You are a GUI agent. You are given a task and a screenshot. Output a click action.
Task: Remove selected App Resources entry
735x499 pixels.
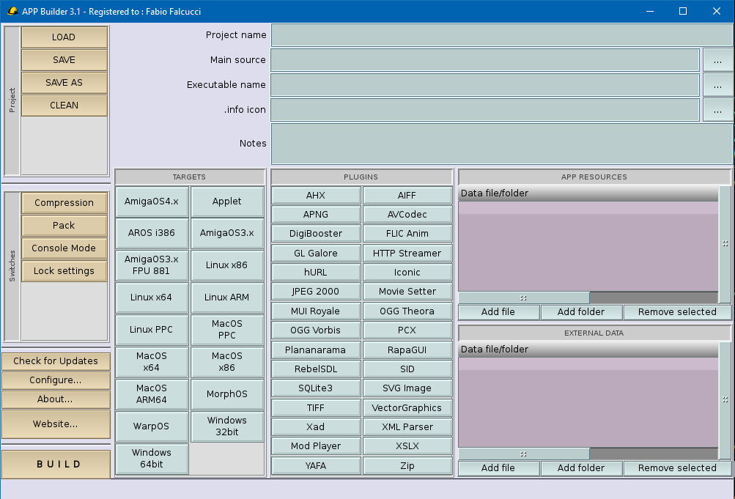coord(676,311)
